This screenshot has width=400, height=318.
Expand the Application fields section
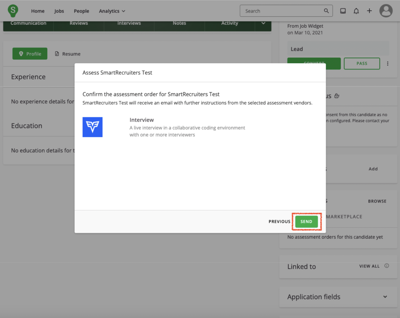[338, 297]
